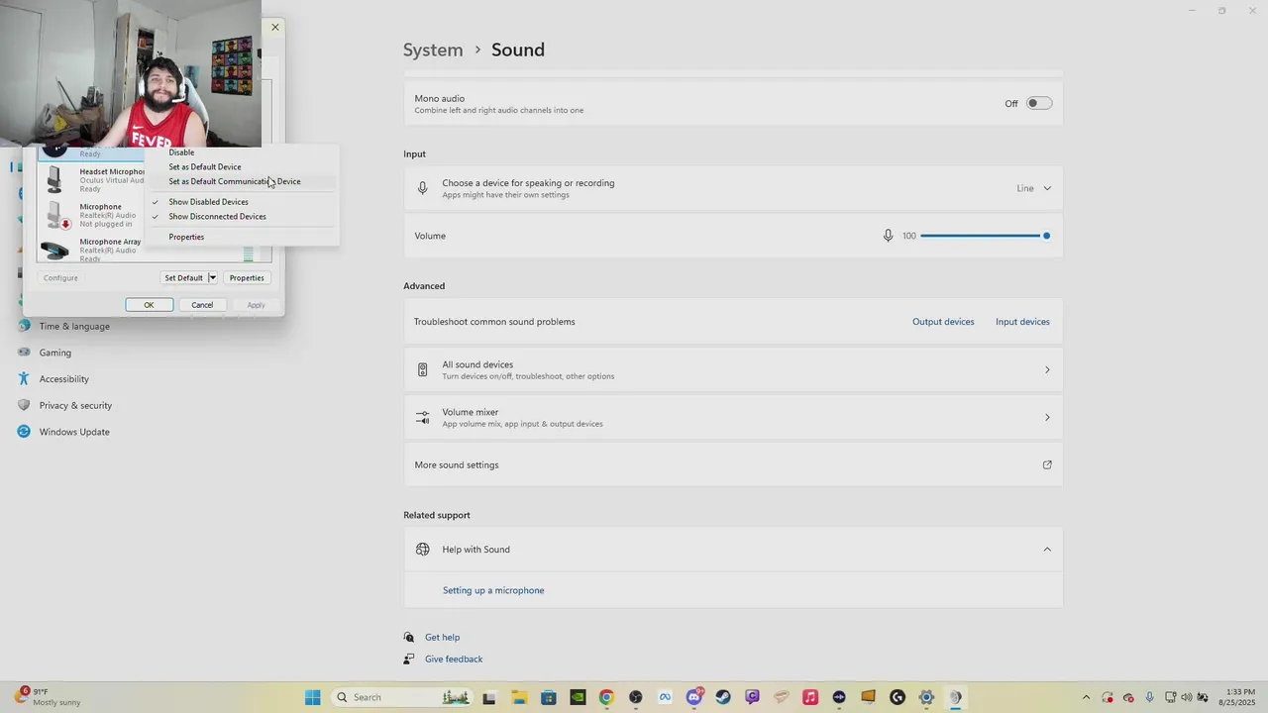Choose Disable in the context menu

click(x=181, y=153)
